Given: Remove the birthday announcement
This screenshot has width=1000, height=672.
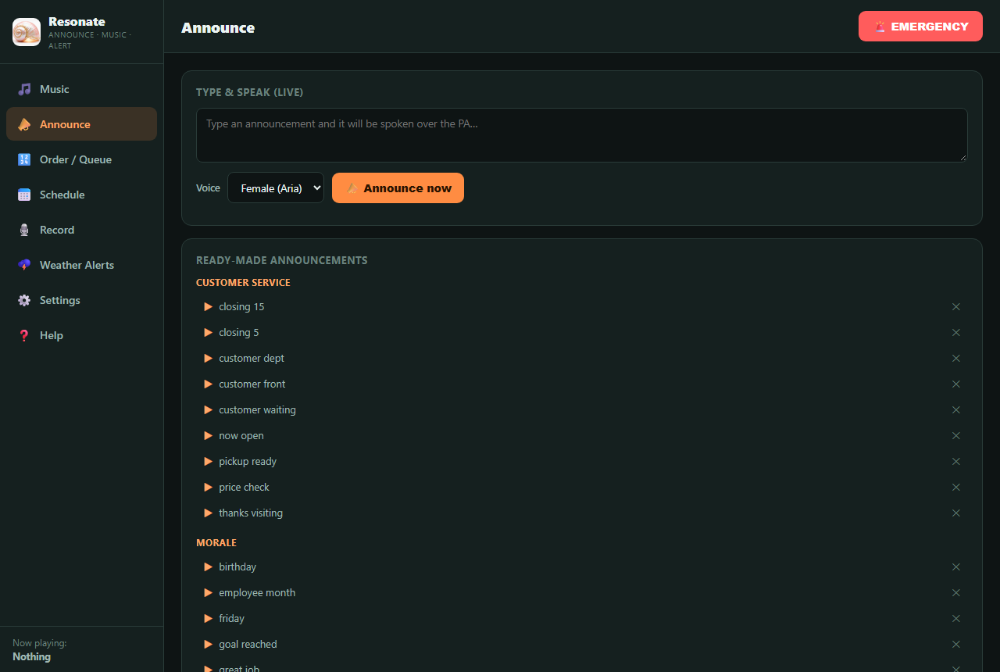Looking at the screenshot, I should [x=955, y=567].
